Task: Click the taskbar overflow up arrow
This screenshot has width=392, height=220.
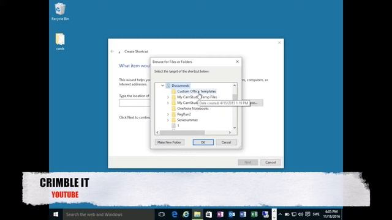Action: pyautogui.click(x=274, y=211)
